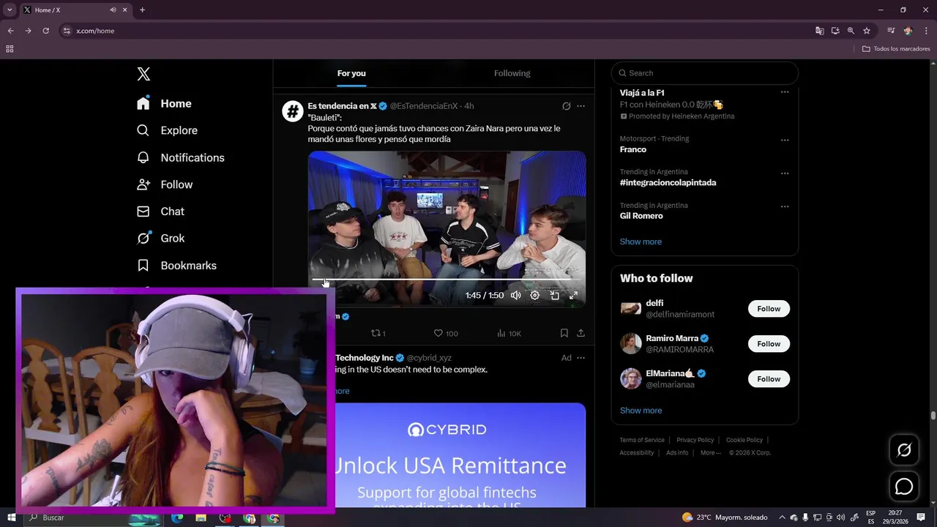
Task: Follow ElMariana
Action: tap(769, 379)
